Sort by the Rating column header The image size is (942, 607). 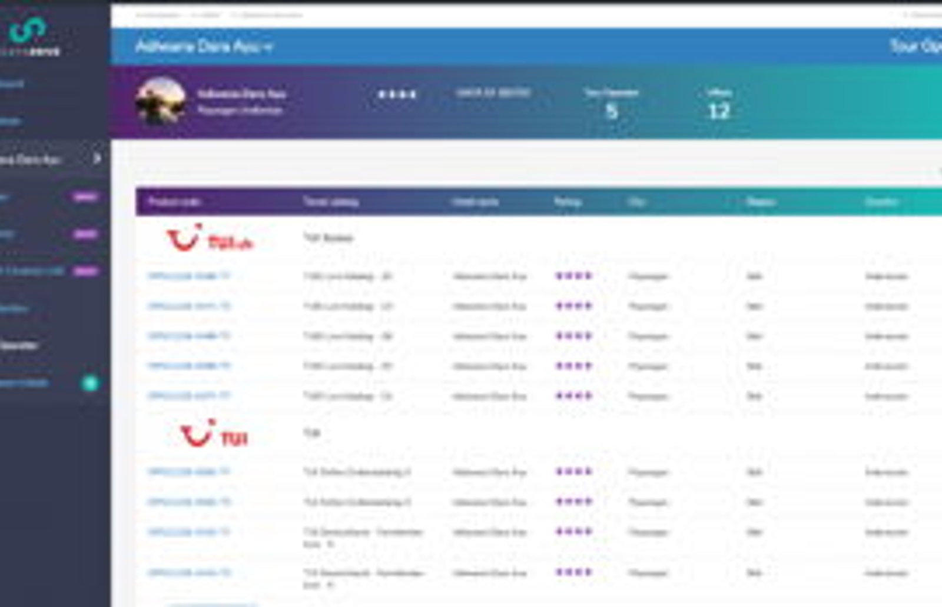pyautogui.click(x=568, y=202)
